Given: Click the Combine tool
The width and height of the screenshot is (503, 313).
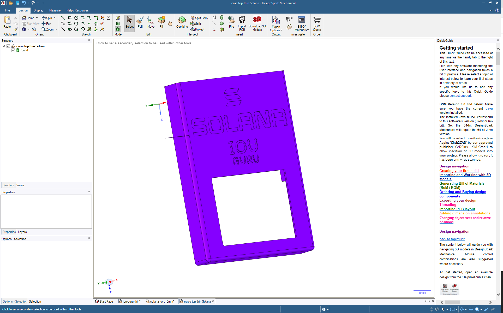Looking at the screenshot, I should [x=182, y=22].
